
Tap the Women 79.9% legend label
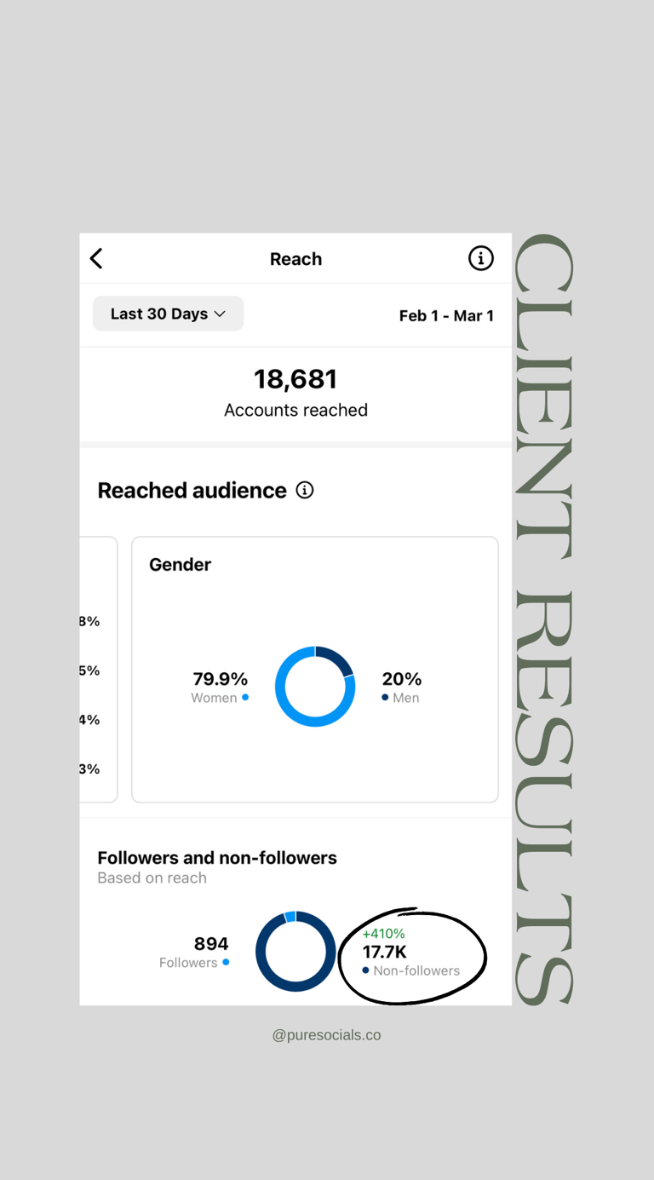click(x=220, y=687)
